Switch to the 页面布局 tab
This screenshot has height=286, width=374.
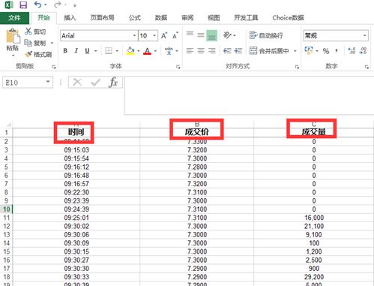102,18
